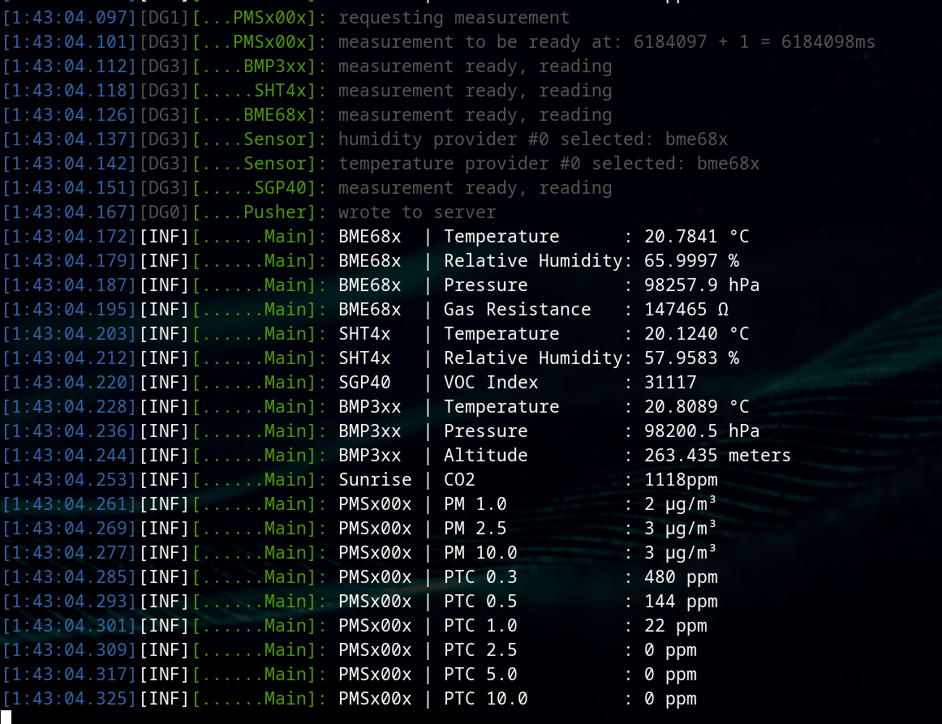Click the VOC Index label
Viewport: 942px width, 724px height.
pyautogui.click(x=491, y=383)
